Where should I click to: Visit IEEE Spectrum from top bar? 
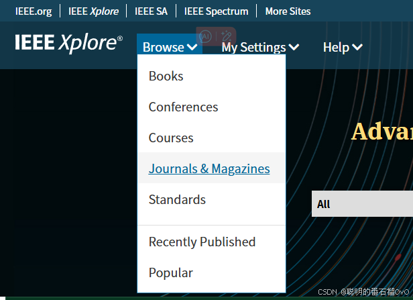click(x=216, y=11)
